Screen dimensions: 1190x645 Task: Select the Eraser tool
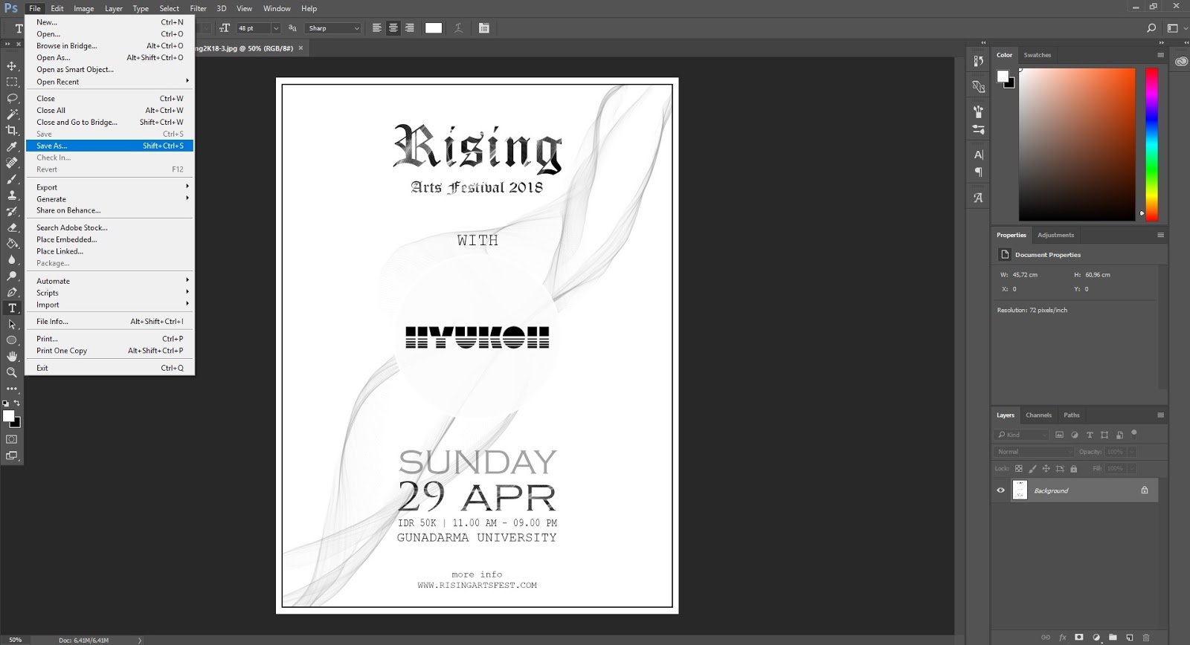(x=12, y=227)
